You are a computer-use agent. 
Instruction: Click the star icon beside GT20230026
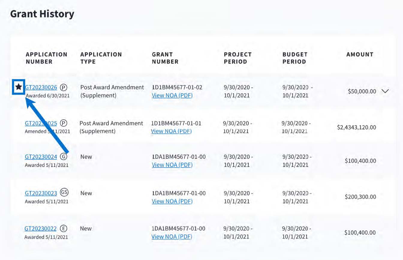[19, 87]
